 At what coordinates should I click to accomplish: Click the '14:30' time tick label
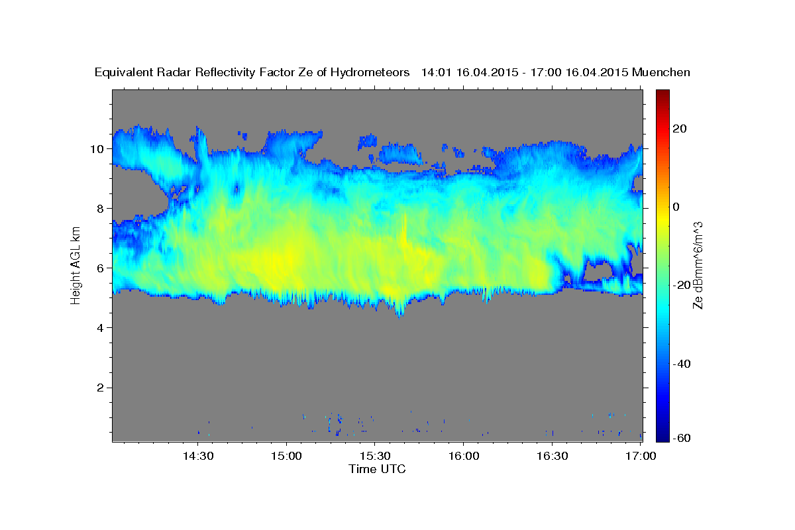pyautogui.click(x=198, y=456)
